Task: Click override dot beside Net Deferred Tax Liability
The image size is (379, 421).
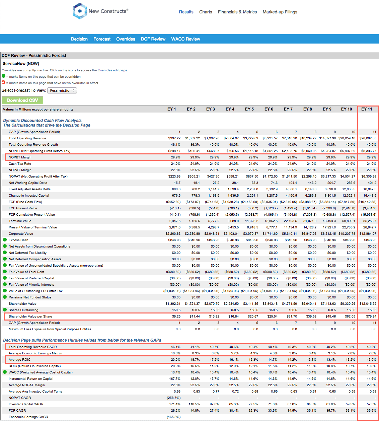Action: click(5, 253)
